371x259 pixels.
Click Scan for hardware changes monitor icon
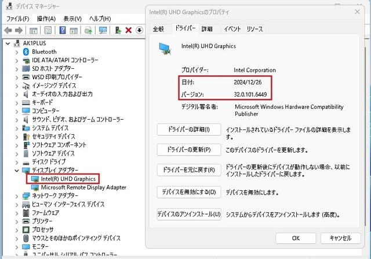click(103, 30)
